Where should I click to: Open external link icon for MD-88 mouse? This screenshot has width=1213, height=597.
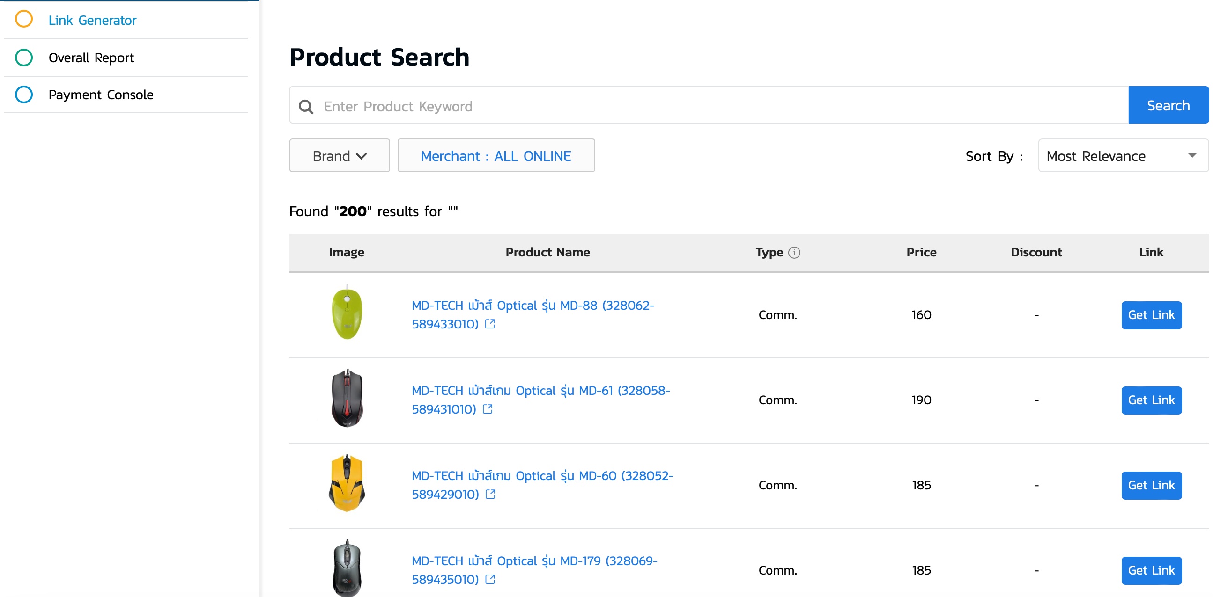point(490,324)
